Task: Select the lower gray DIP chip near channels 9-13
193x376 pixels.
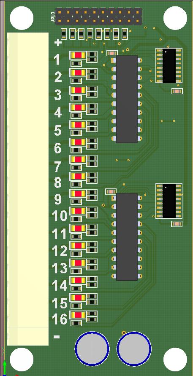Action: [127, 237]
